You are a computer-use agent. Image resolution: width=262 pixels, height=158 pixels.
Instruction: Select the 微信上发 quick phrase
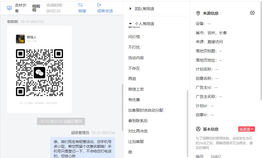136,89
